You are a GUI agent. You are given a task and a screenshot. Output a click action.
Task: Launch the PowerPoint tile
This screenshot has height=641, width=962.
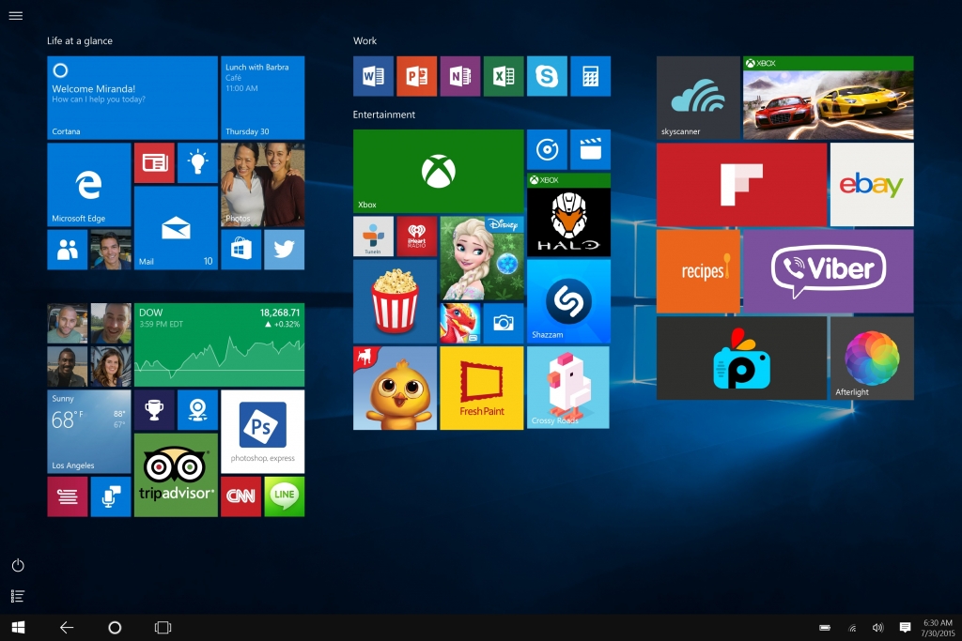[416, 76]
